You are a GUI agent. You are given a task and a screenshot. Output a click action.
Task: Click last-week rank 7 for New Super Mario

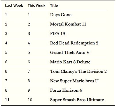point(6,81)
